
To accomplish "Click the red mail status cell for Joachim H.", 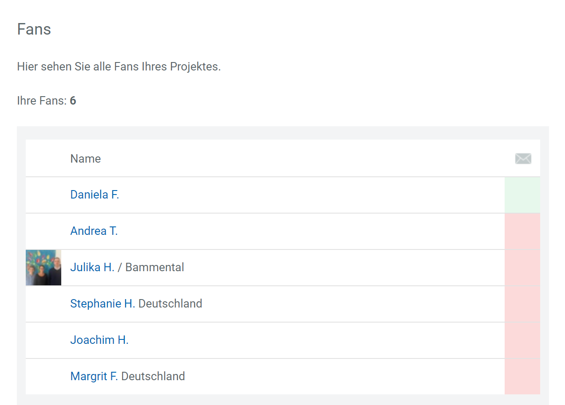I will tap(522, 340).
